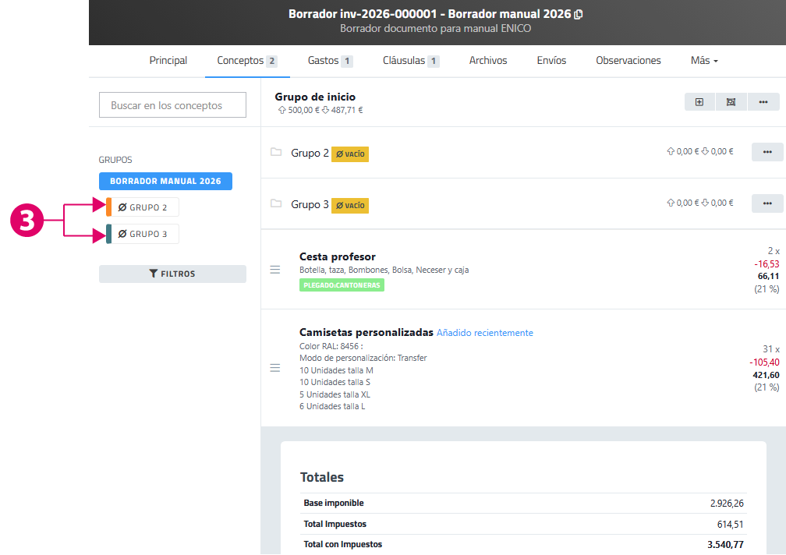This screenshot has width=786, height=555.
Task: Click the Grupo 2 folder icon
Action: tap(275, 153)
